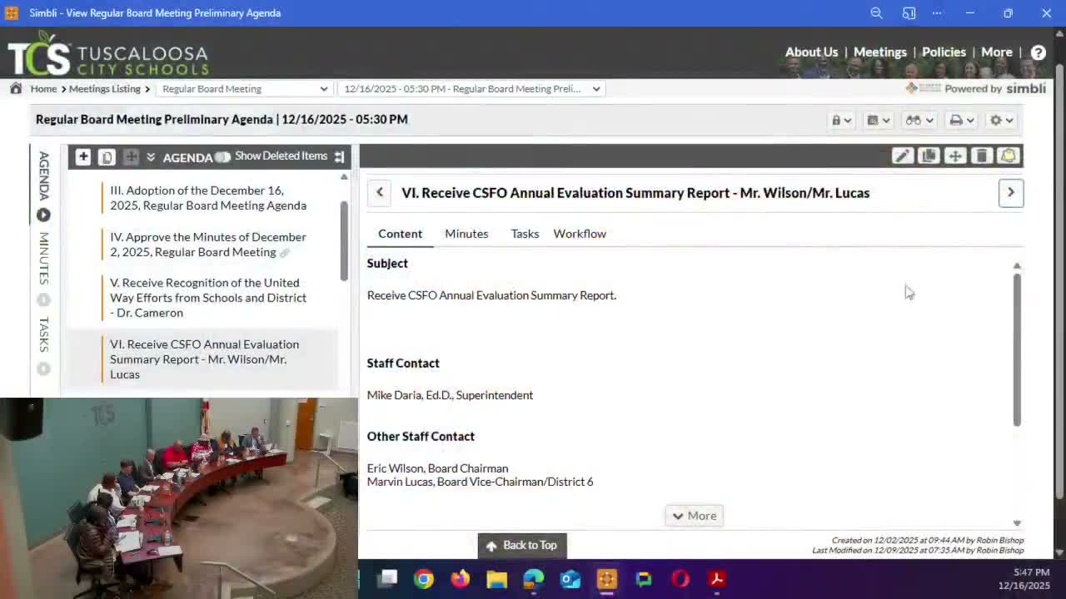Open File Explorer from the taskbar
Image resolution: width=1066 pixels, height=599 pixels.
click(497, 579)
